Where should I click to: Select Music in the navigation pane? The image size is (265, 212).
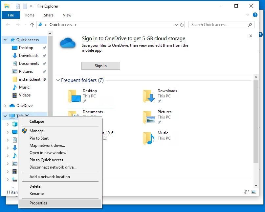pos(24,87)
